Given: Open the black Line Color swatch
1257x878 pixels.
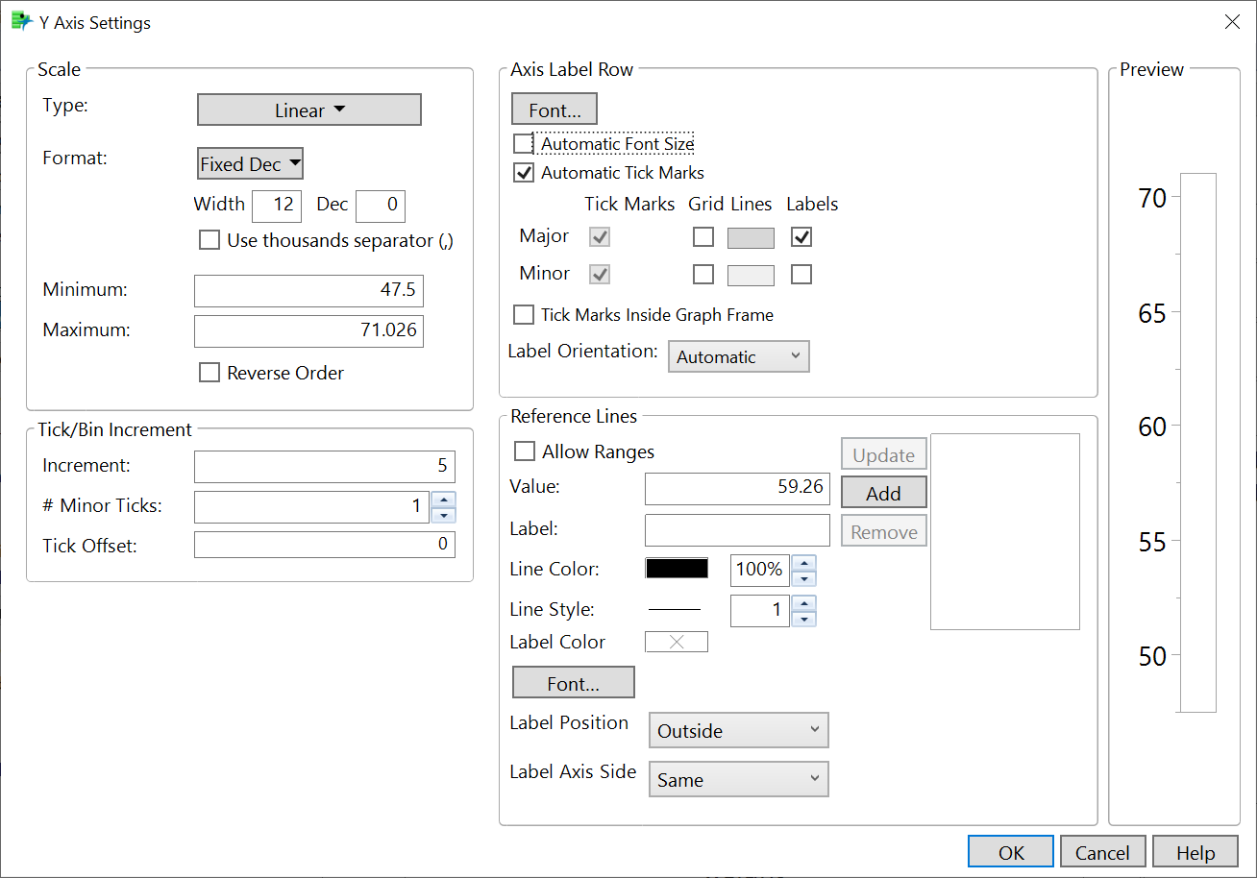Looking at the screenshot, I should point(677,569).
